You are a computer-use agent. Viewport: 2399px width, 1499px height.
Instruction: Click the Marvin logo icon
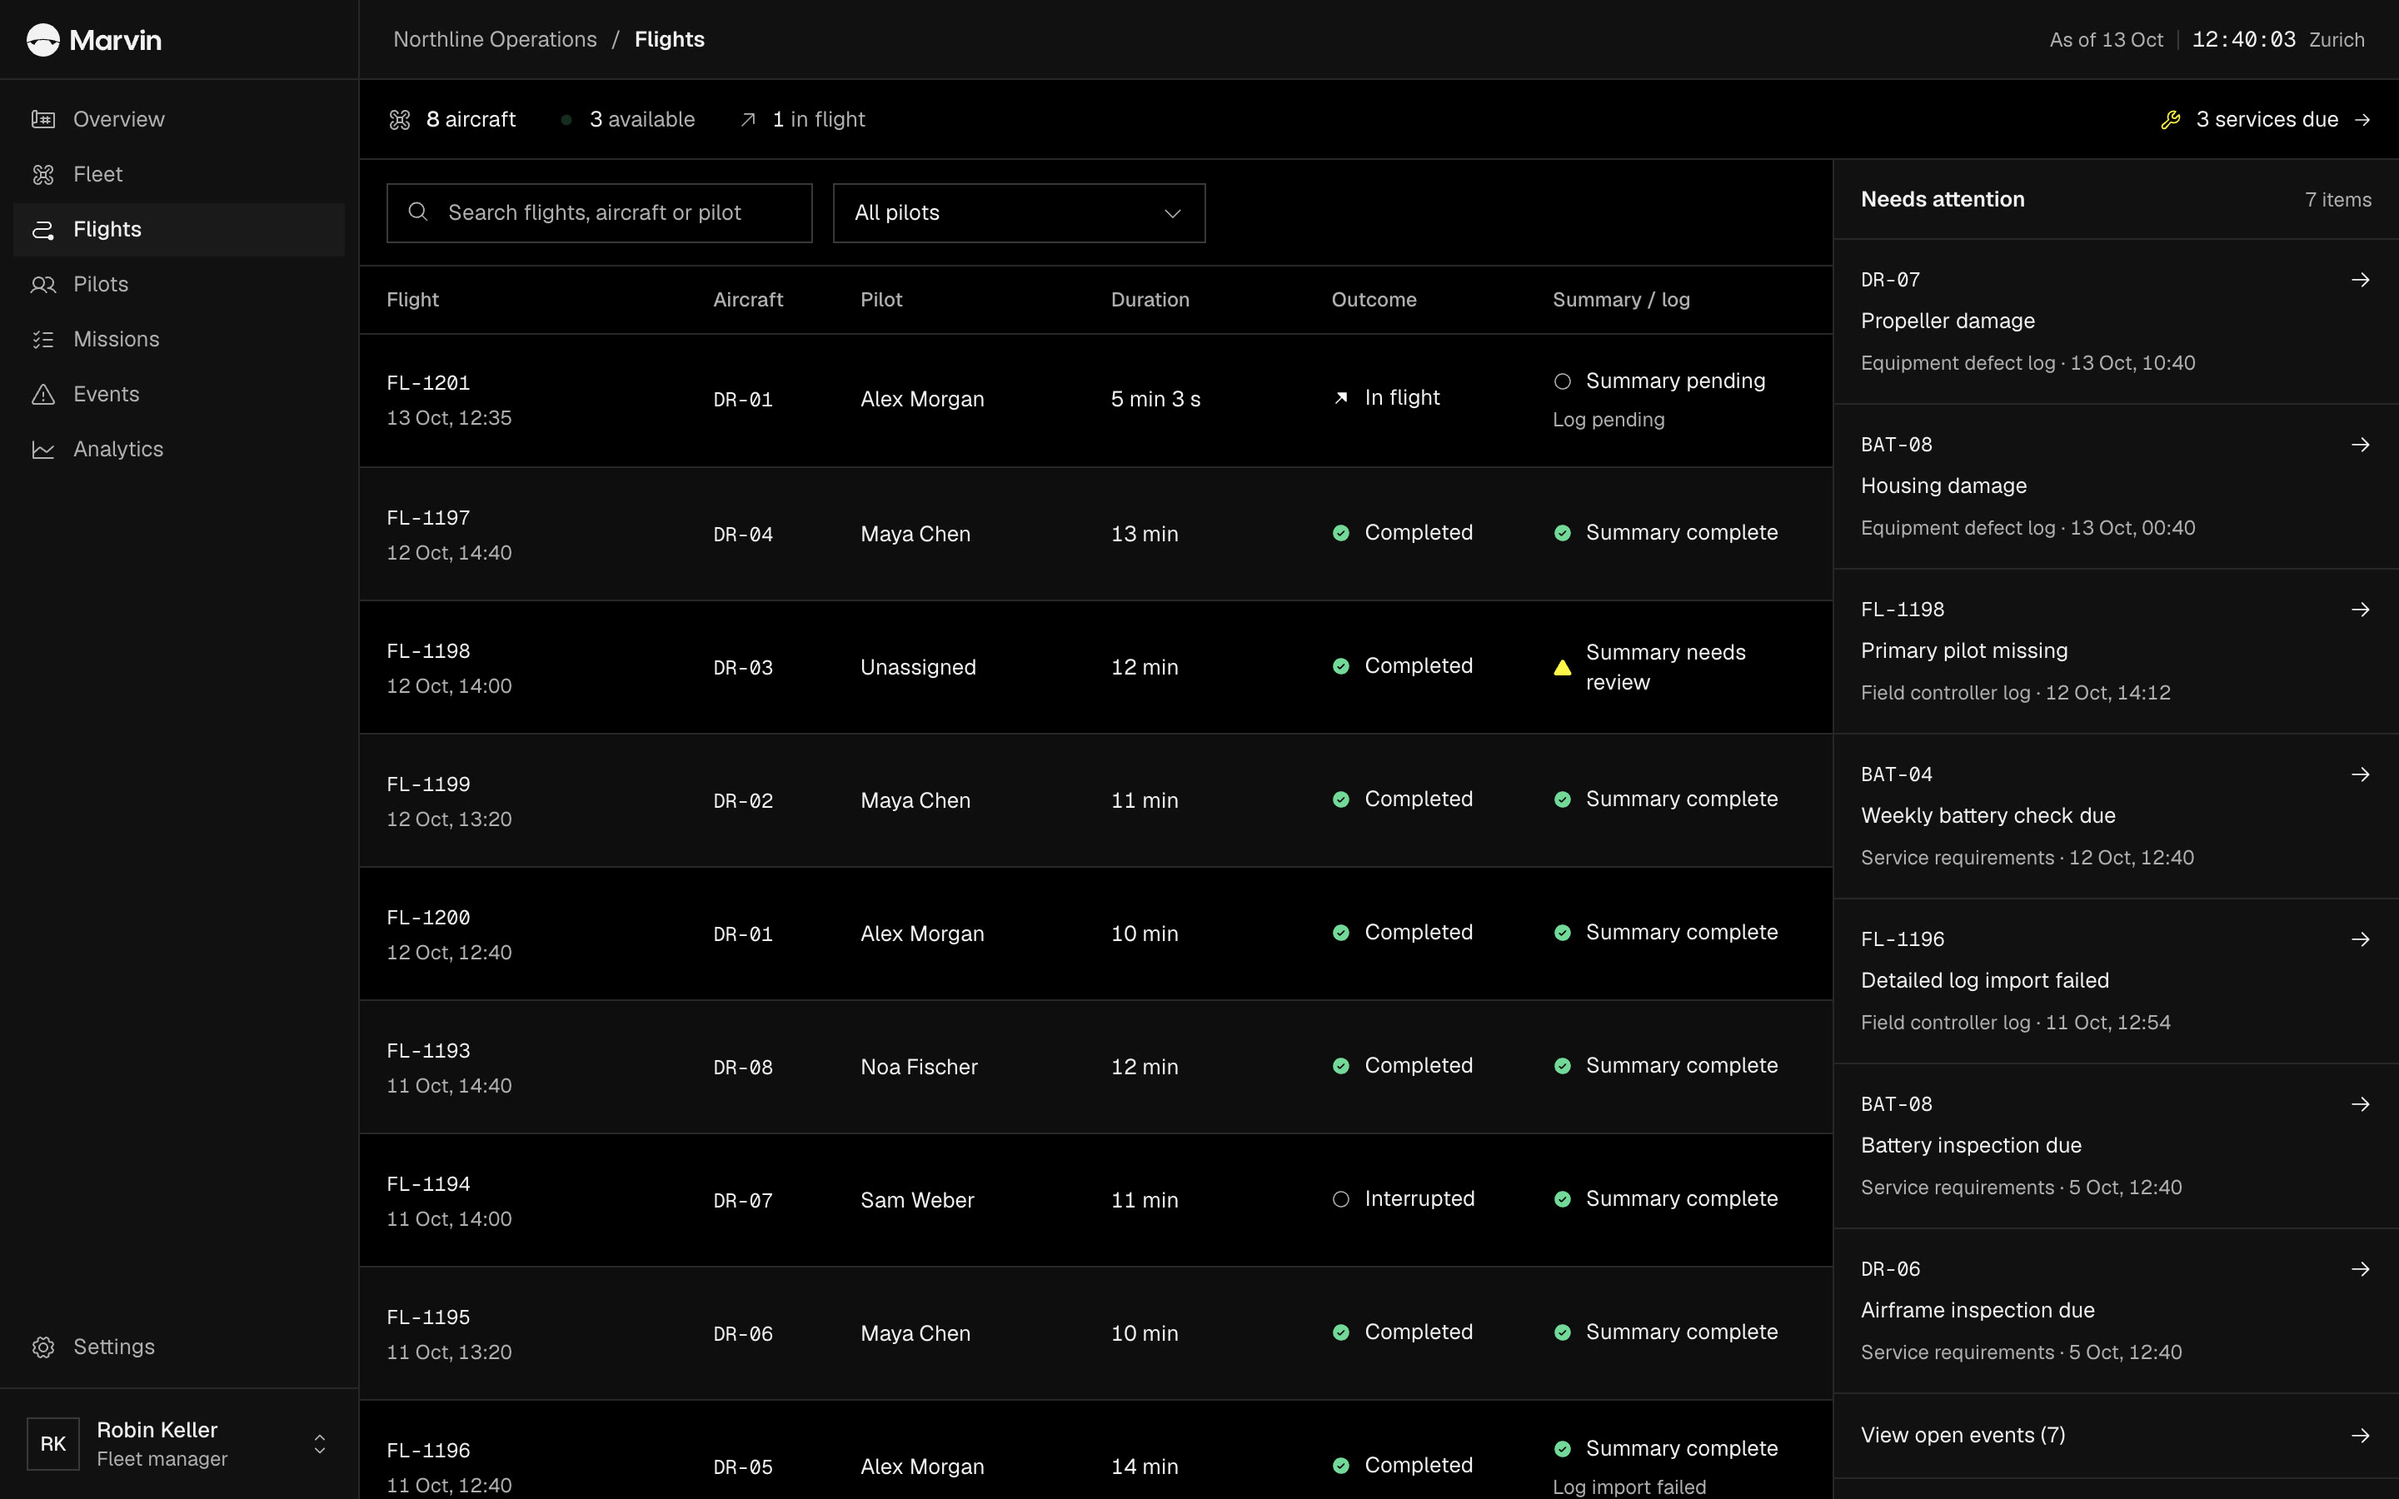click(x=42, y=40)
